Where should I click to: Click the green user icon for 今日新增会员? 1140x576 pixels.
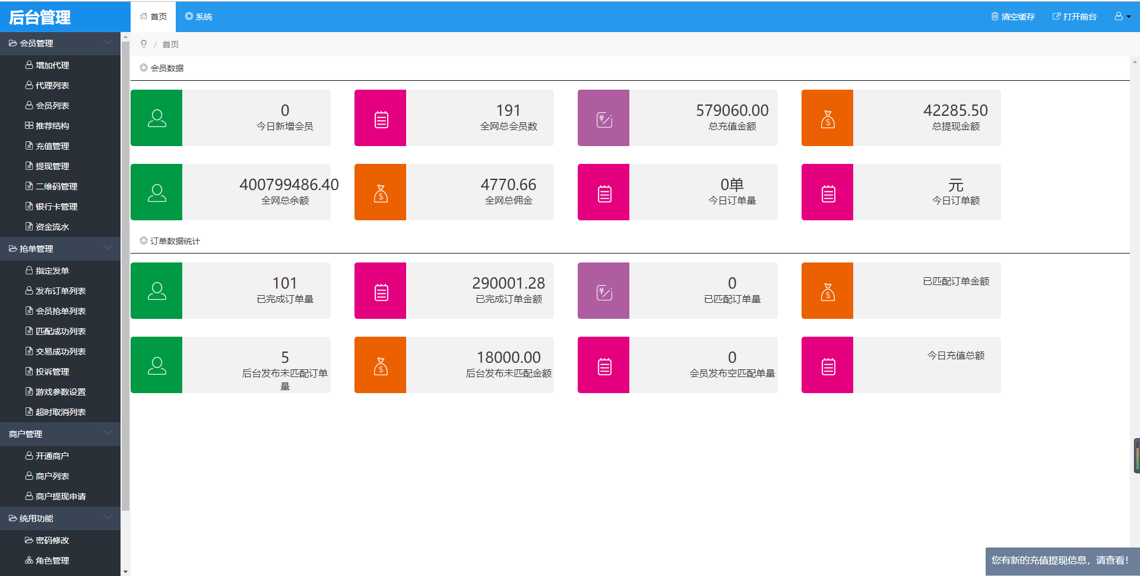(x=157, y=118)
